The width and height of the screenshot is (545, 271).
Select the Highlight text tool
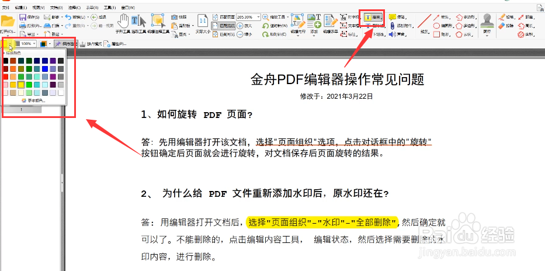tap(374, 17)
